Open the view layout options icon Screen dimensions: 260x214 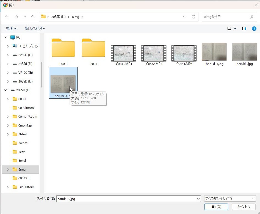(x=229, y=28)
